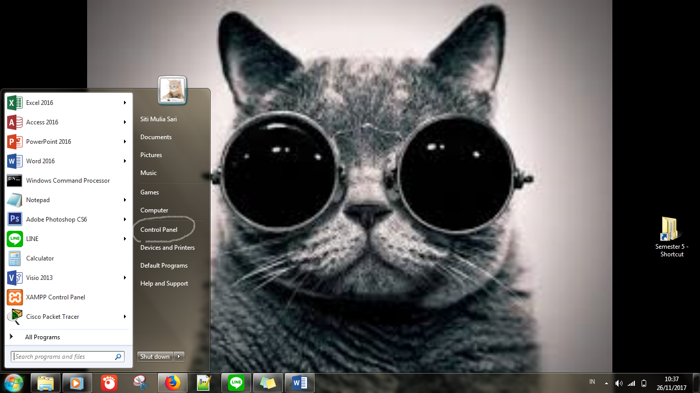Screen dimensions: 700x393
Task: Open the network signal tray icon
Action: coord(631,383)
